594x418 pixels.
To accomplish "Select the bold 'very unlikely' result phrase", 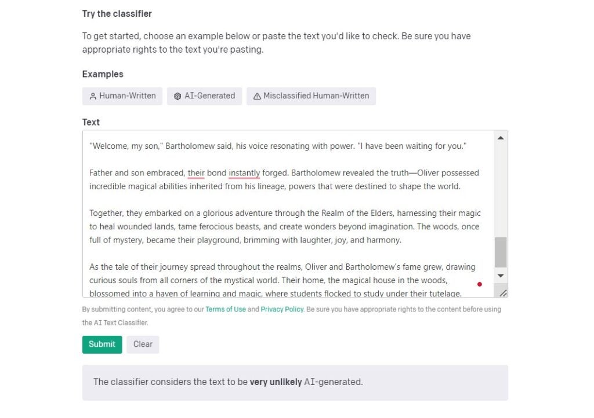I will pos(275,382).
